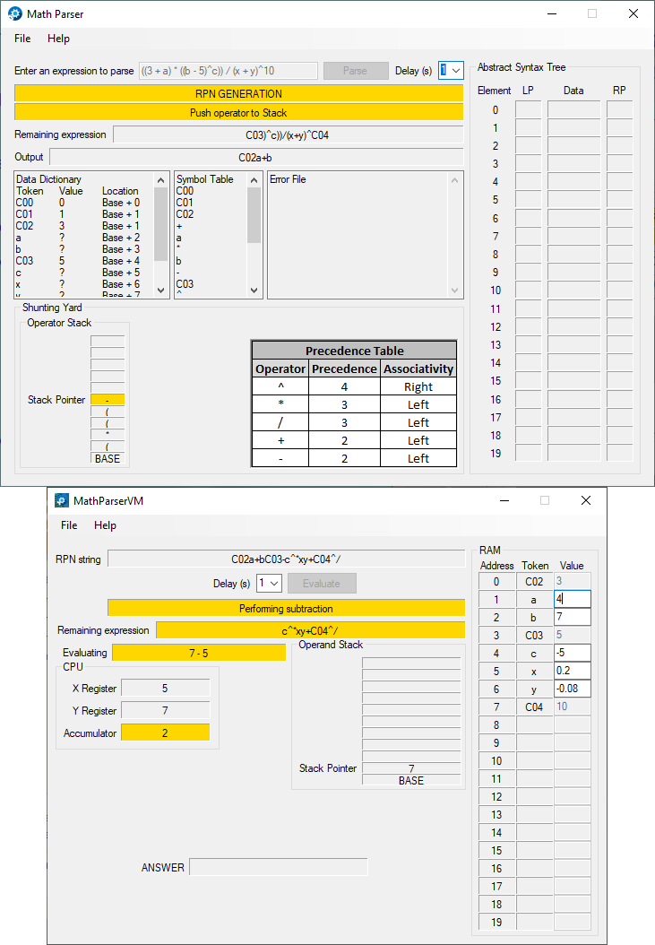Open the Help menu in MathParserVM
Screen dimensions: 655x945
pyautogui.click(x=105, y=525)
